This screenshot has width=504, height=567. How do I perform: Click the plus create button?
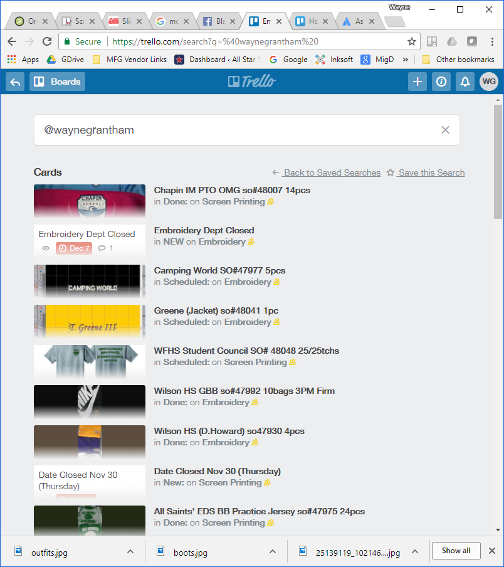[417, 82]
